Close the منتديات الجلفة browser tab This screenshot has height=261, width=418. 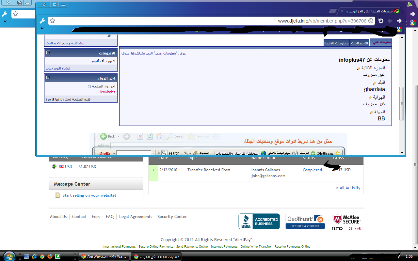point(342,11)
